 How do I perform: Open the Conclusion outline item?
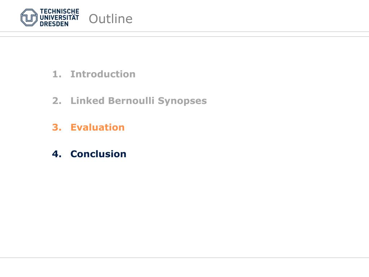pyautogui.click(x=98, y=154)
